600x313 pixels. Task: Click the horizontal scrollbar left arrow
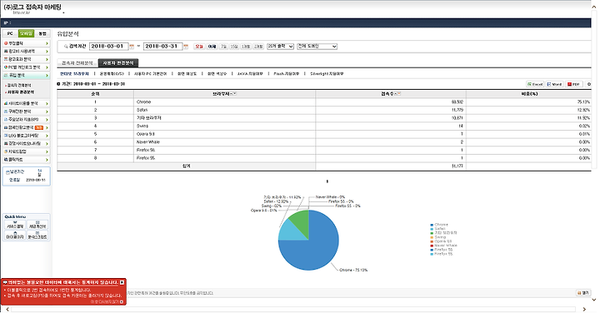pos(7,309)
